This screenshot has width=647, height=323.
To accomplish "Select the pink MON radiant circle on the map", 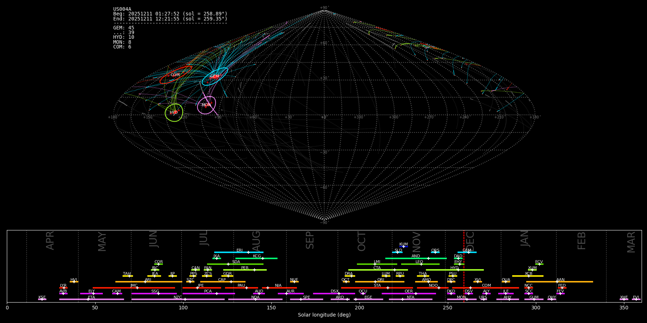I will (x=206, y=105).
